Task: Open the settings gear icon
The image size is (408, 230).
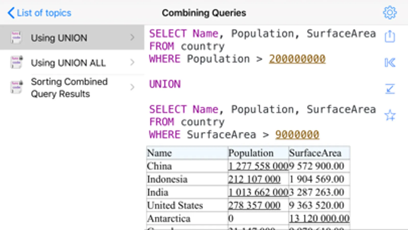Action: click(390, 13)
